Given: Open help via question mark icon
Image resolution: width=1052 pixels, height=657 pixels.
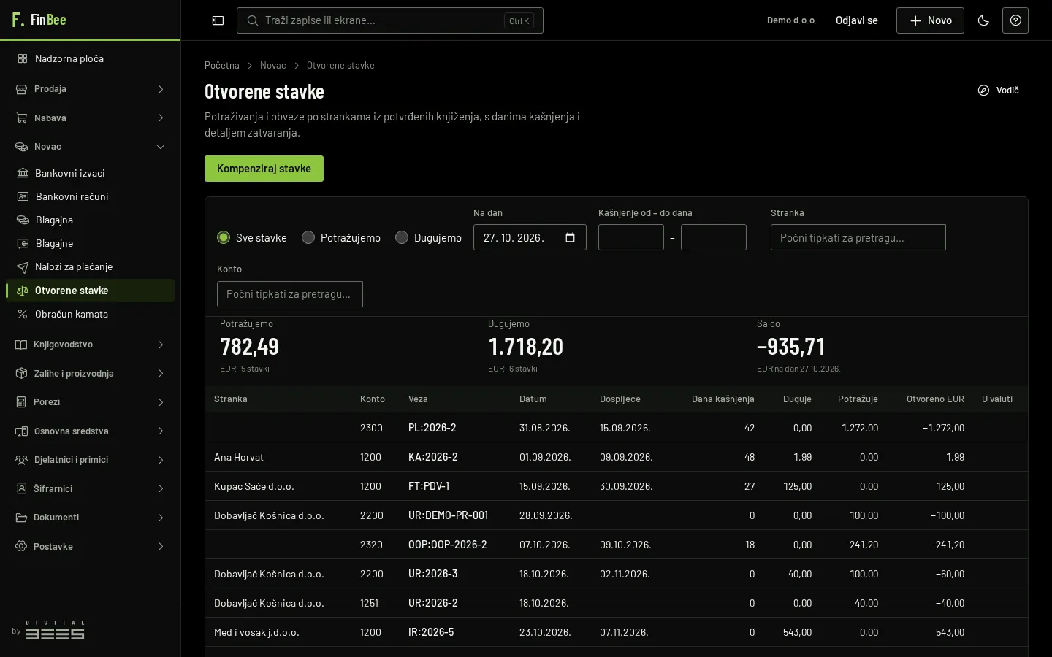Looking at the screenshot, I should coord(1015,20).
